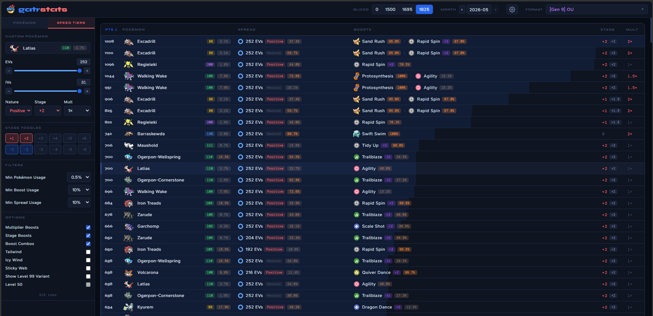This screenshot has height=316, width=653.
Task: Click the Tidy Up move icon
Action: coord(356,145)
